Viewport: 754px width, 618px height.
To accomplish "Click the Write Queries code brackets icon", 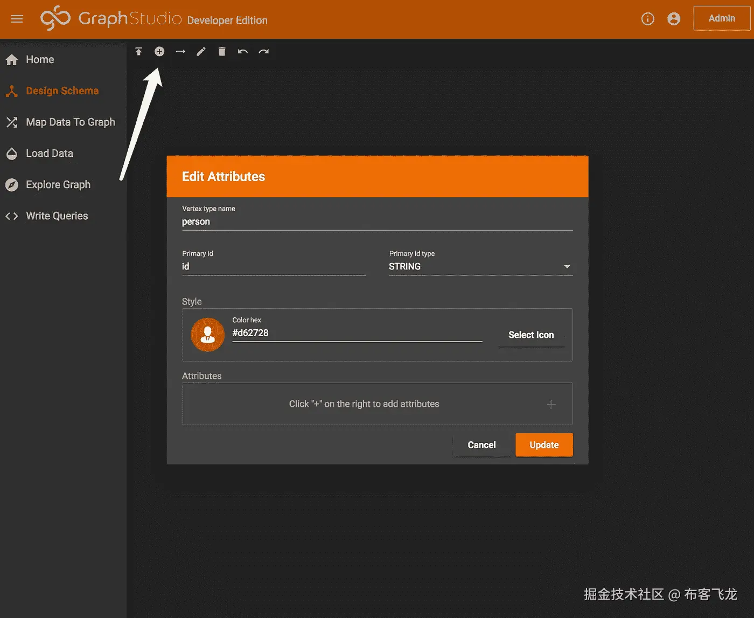I will pos(12,216).
